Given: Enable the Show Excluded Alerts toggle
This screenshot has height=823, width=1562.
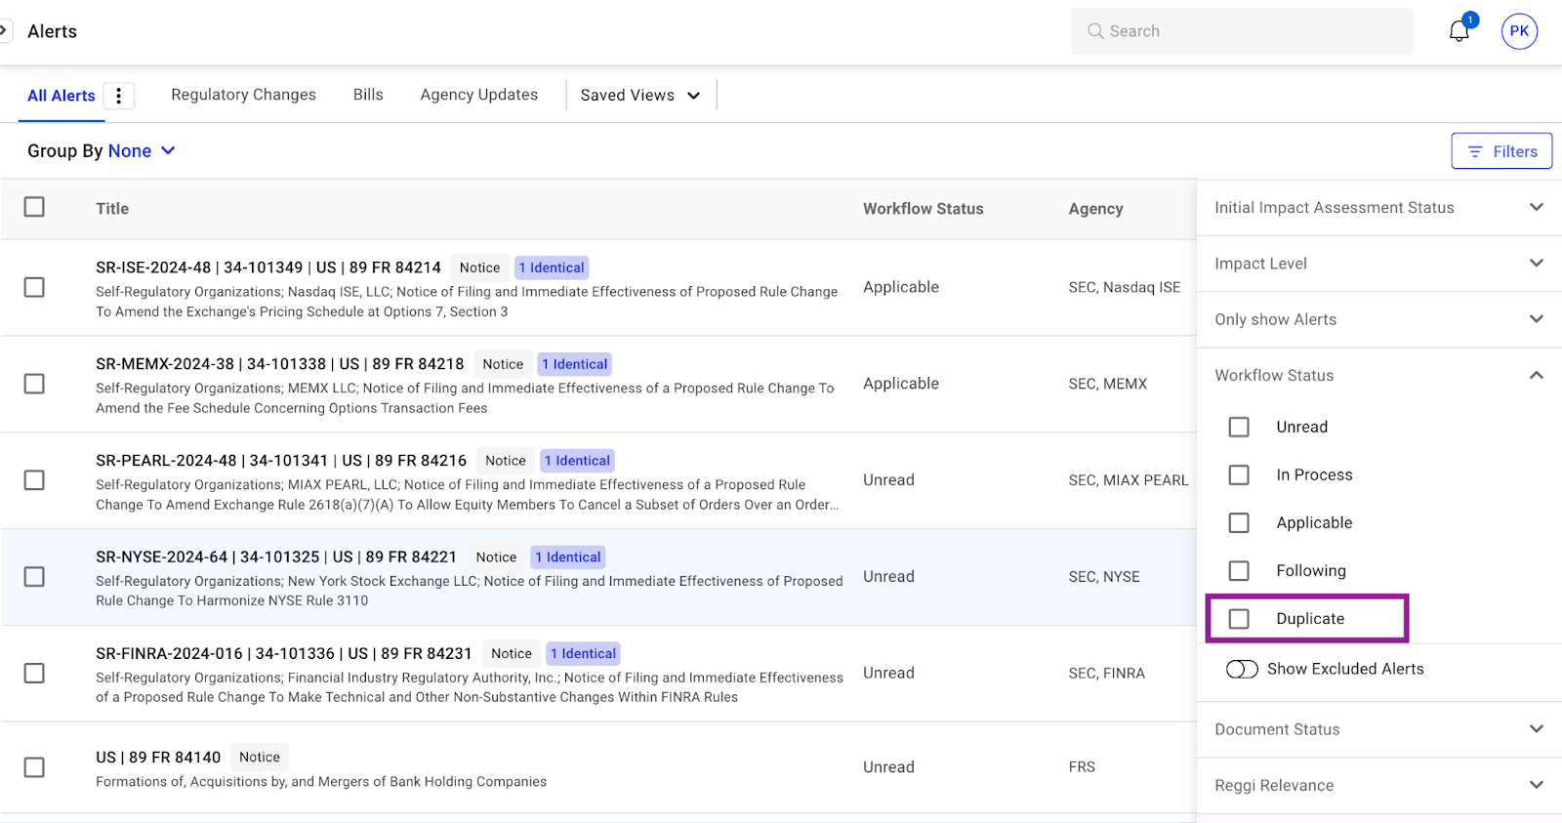Looking at the screenshot, I should click(x=1242, y=669).
